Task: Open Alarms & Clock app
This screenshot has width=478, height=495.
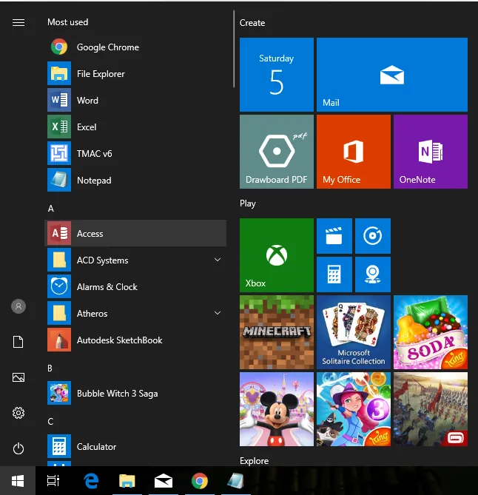Action: pos(135,286)
